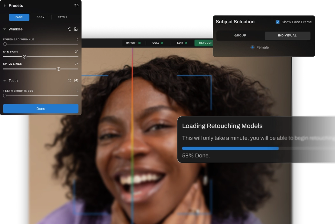The width and height of the screenshot is (335, 224).
Task: Click the green checkmark beside IMPORT
Action: [x=139, y=43]
